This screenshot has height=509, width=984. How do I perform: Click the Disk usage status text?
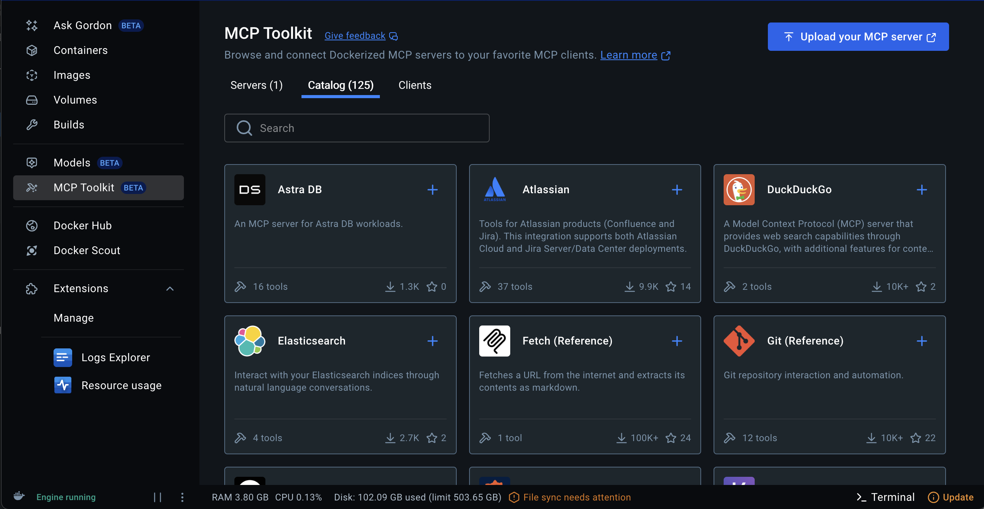click(418, 497)
